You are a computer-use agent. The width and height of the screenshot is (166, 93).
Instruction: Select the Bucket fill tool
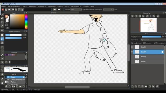pos(2,39)
